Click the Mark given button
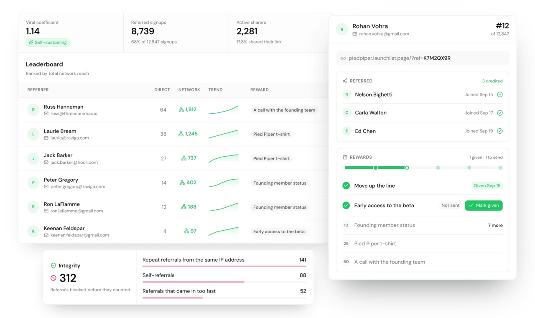 tap(484, 206)
